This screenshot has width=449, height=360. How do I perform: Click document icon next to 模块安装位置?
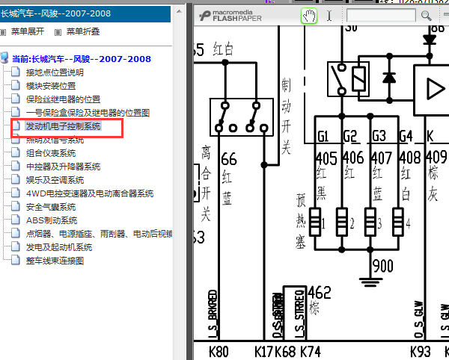point(16,85)
